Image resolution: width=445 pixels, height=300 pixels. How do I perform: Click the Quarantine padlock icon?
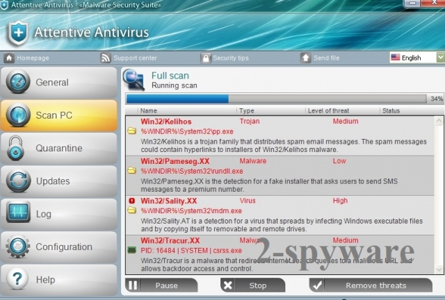point(15,148)
